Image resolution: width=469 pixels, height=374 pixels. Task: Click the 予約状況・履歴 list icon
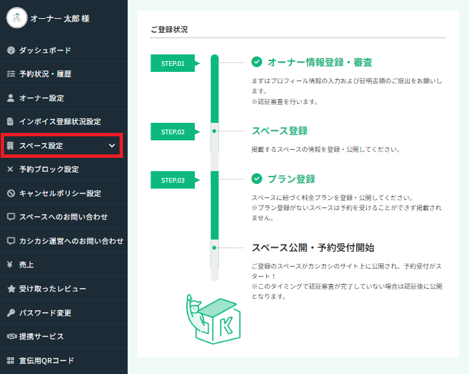tap(11, 74)
